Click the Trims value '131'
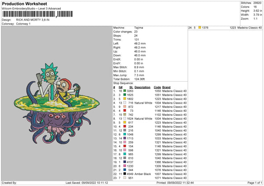This screenshot has width=264, height=186. 136,39
